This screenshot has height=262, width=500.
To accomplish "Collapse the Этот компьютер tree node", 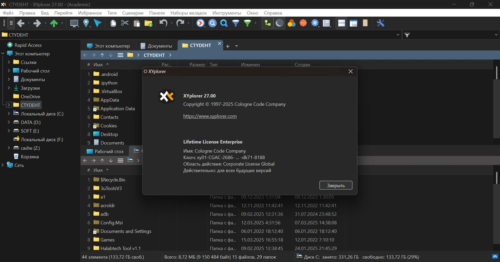I will [3, 54].
